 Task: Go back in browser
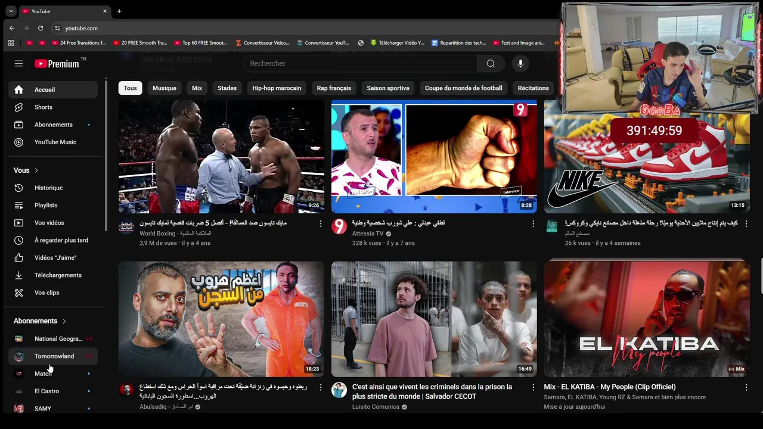point(12,28)
